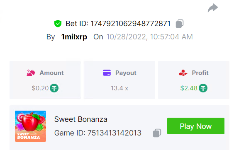Copy the Bet ID with copy icon
The height and width of the screenshot is (150, 234).
pyautogui.click(x=180, y=24)
